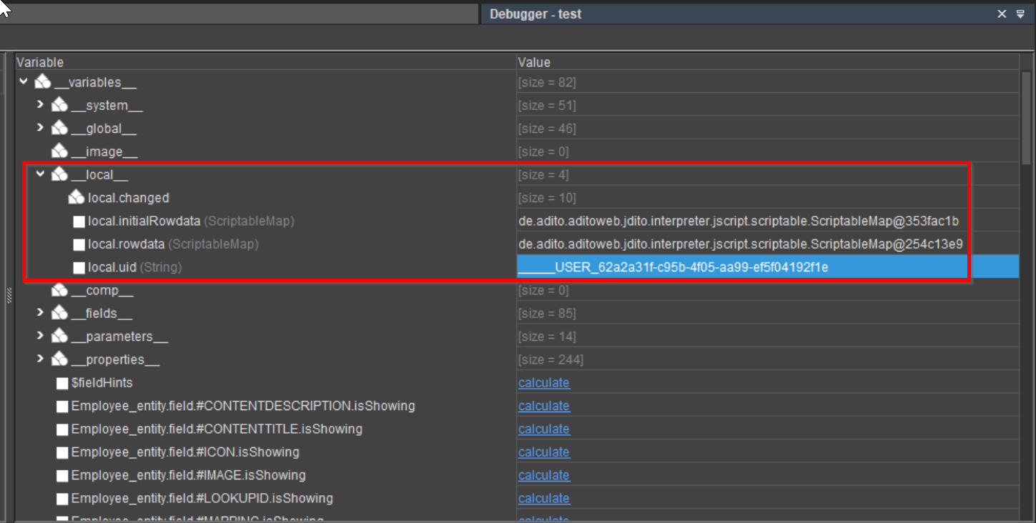Image resolution: width=1036 pixels, height=523 pixels.
Task: Click the cube icon next to local.changed
Action: pos(77,197)
